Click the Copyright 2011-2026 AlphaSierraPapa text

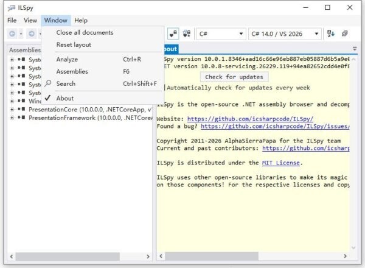tap(249, 141)
